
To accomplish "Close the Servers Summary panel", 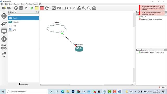I will coord(166,50).
